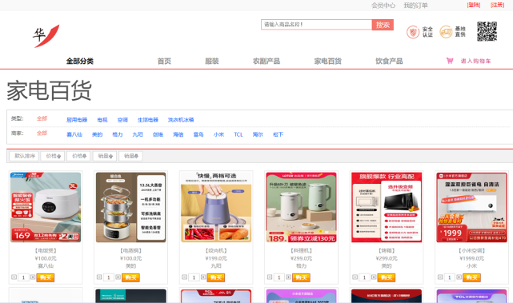
Task: Increase quantity for 电蒸锅 with plus
Action: 118,277
